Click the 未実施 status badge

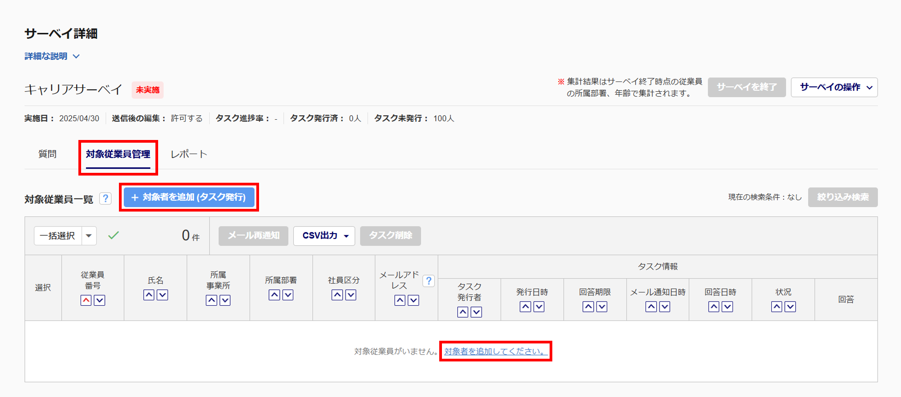pos(147,90)
